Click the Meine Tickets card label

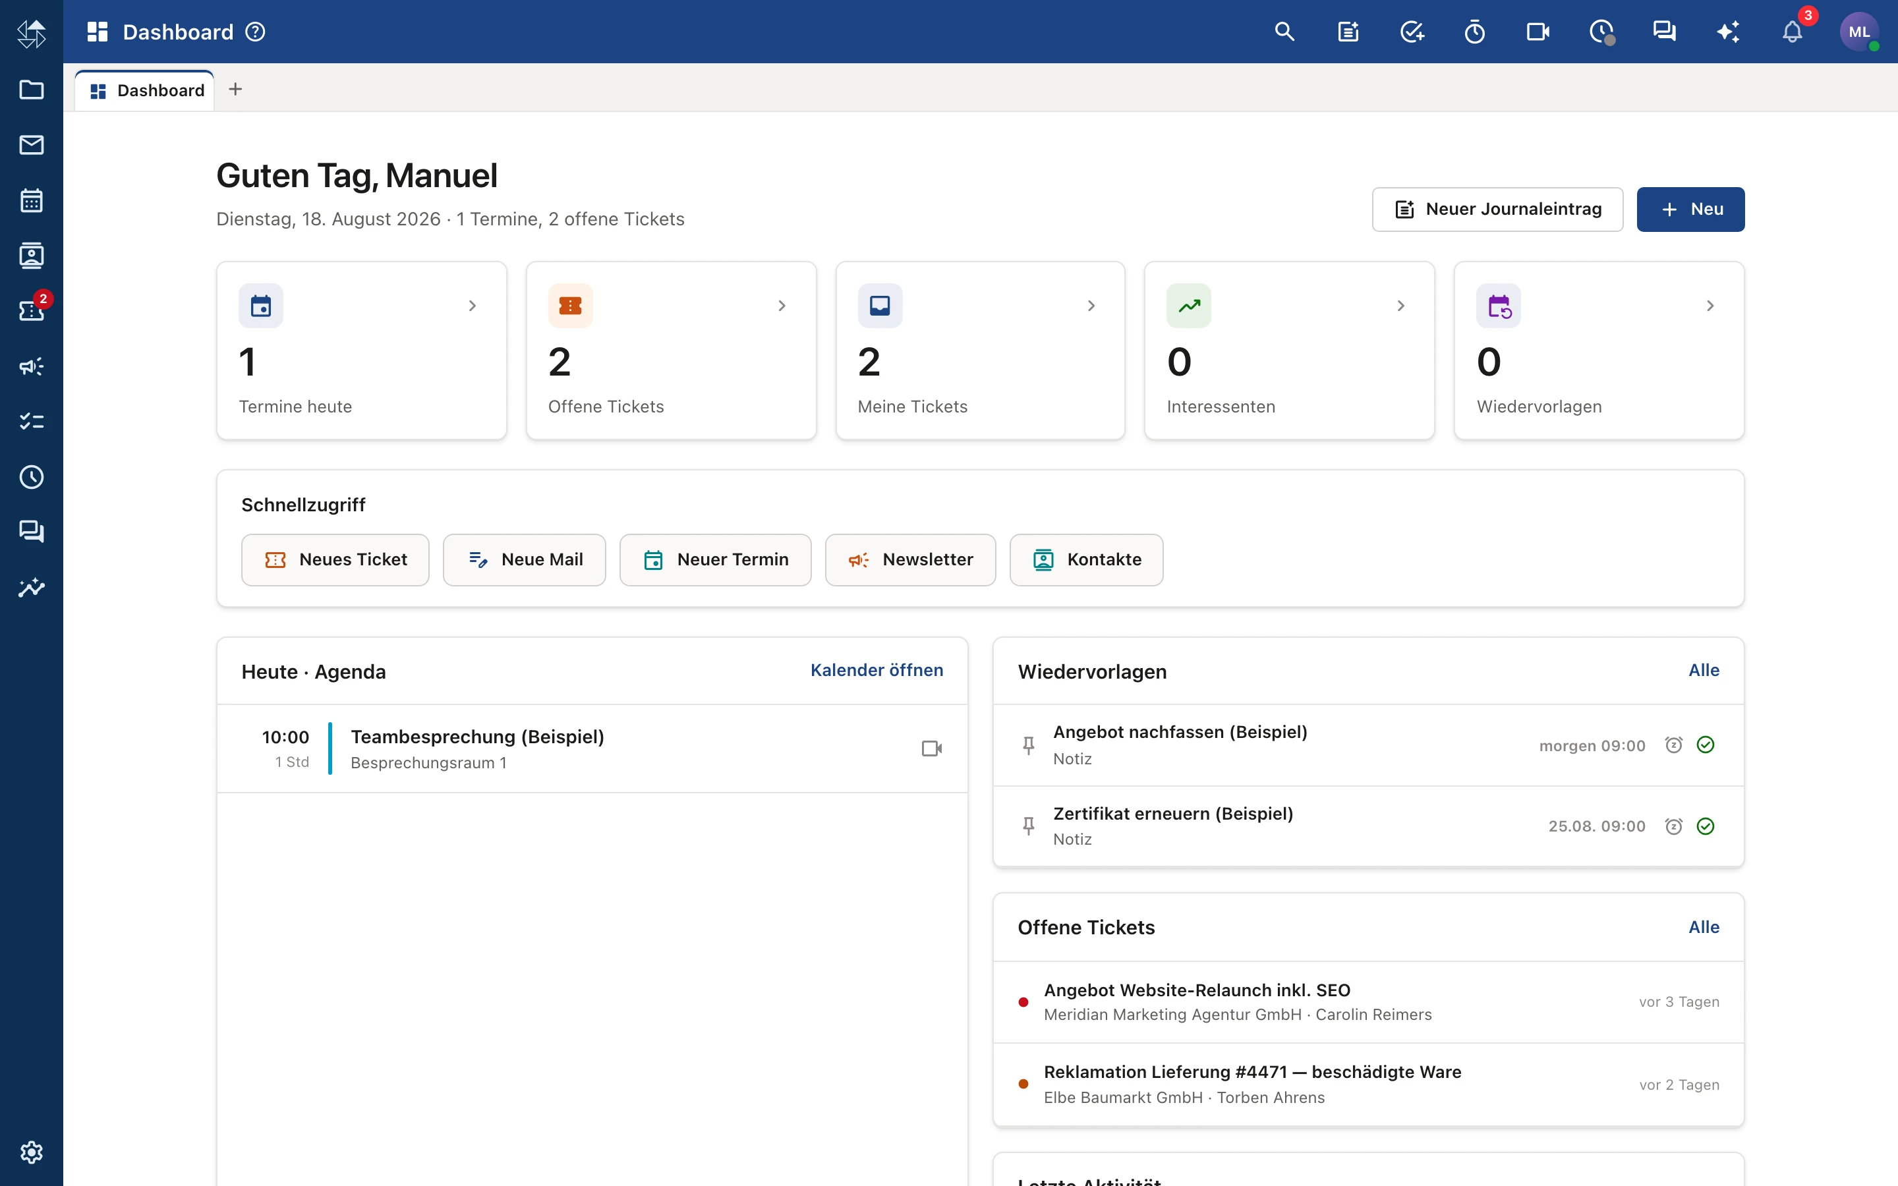click(912, 407)
